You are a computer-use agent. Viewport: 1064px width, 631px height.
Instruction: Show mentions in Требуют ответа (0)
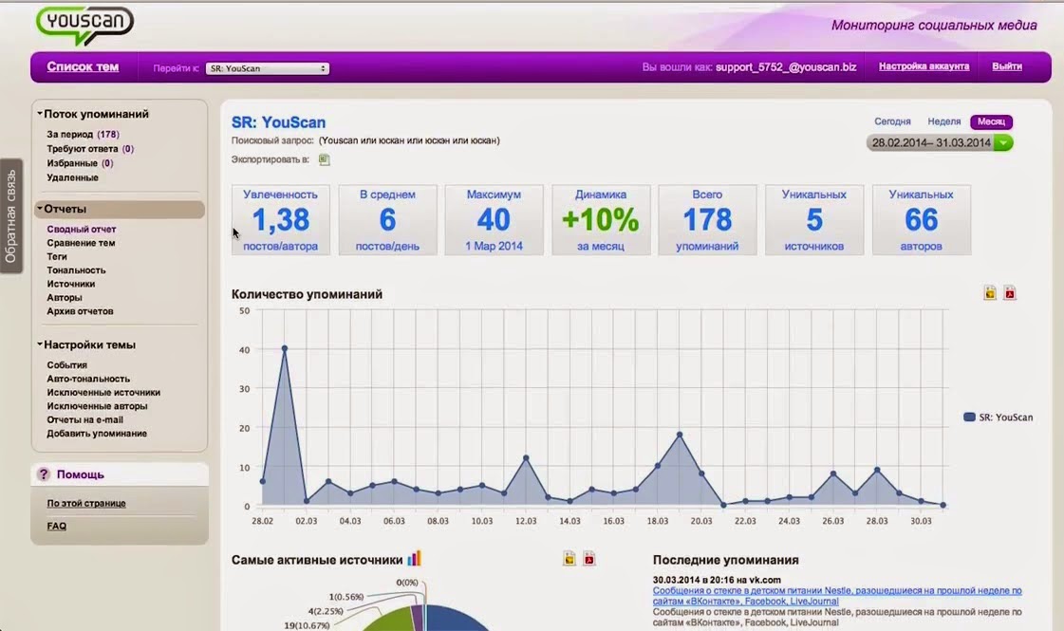pos(90,149)
